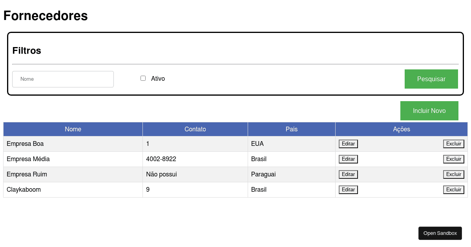
Task: Open the sandbox via Open Sandbox button
Action: point(440,233)
